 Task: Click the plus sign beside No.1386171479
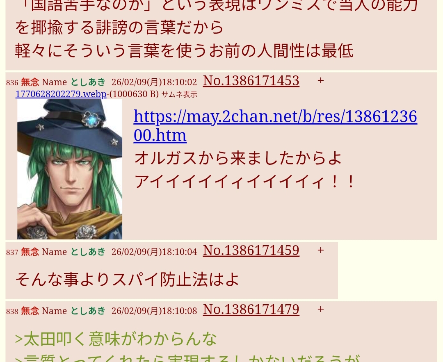tap(320, 309)
